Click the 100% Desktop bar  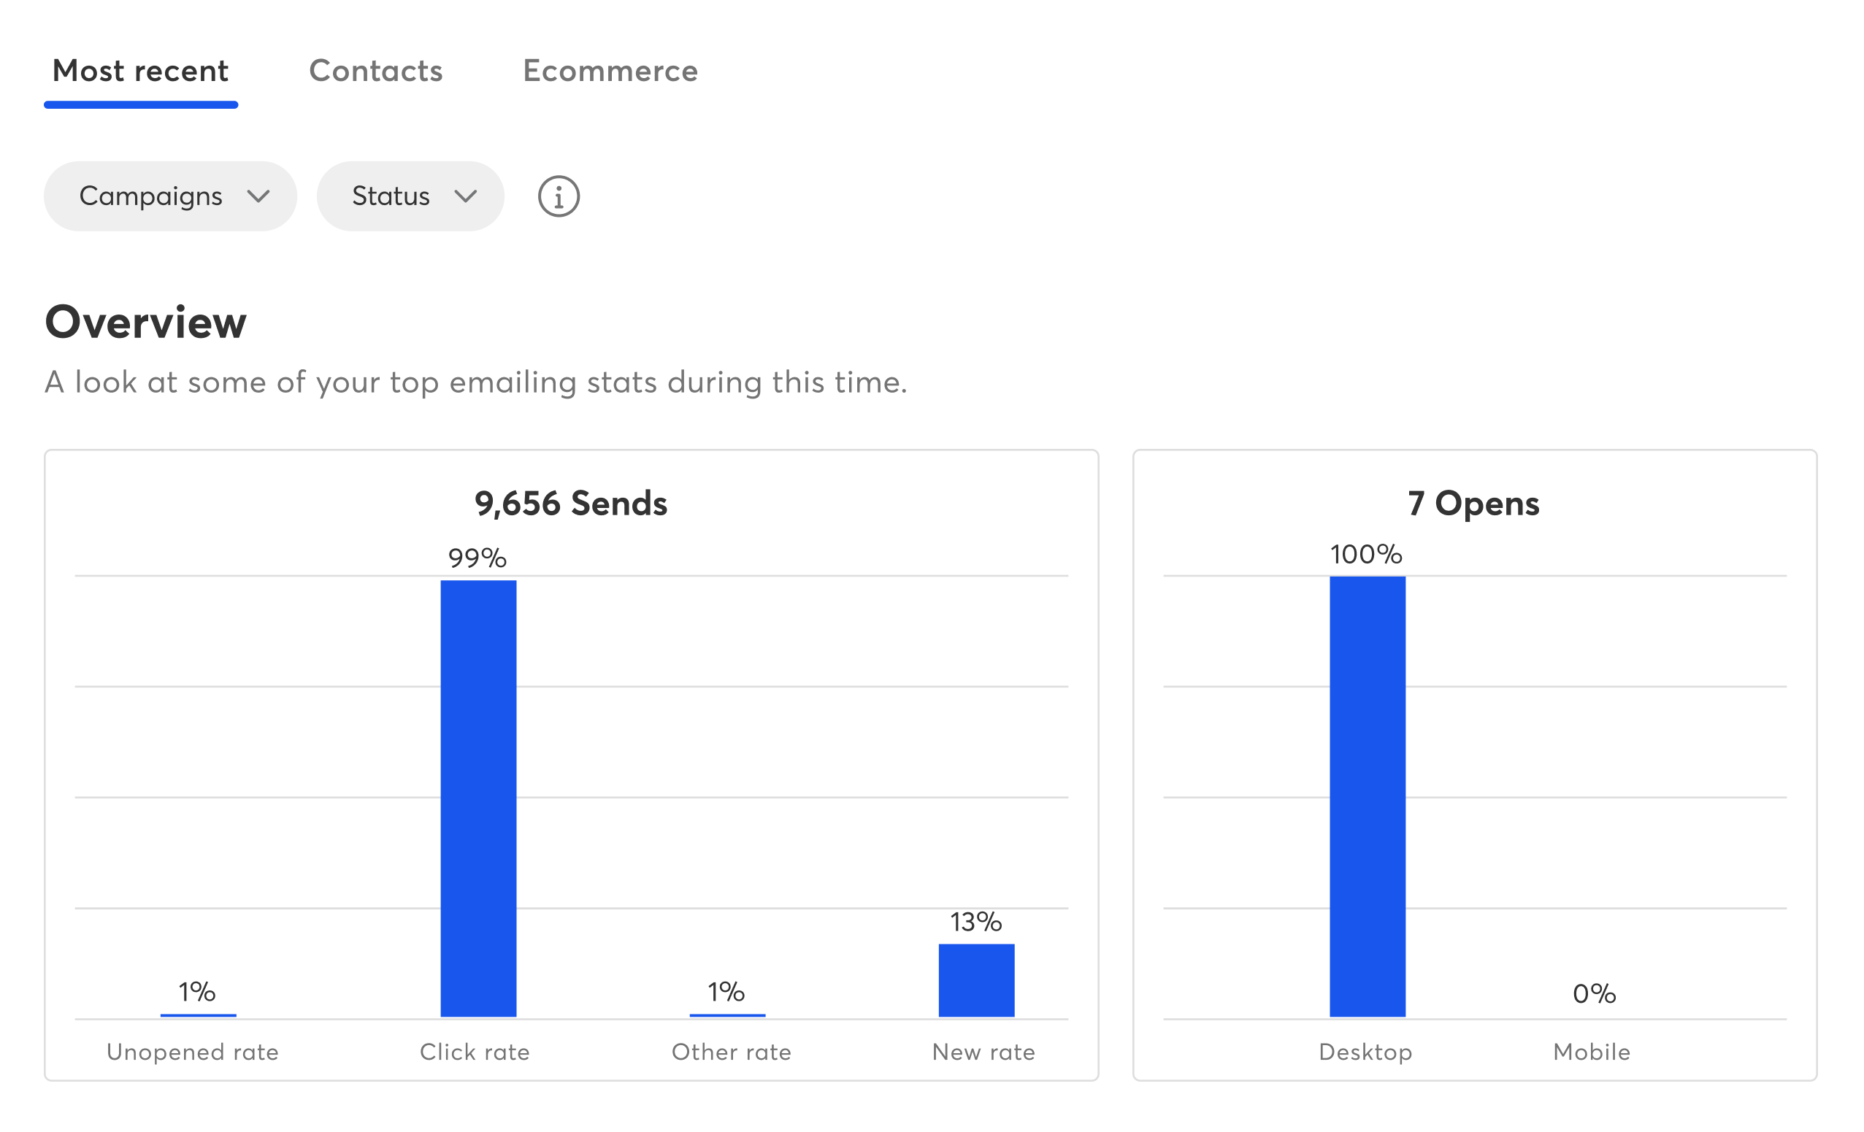point(1367,796)
